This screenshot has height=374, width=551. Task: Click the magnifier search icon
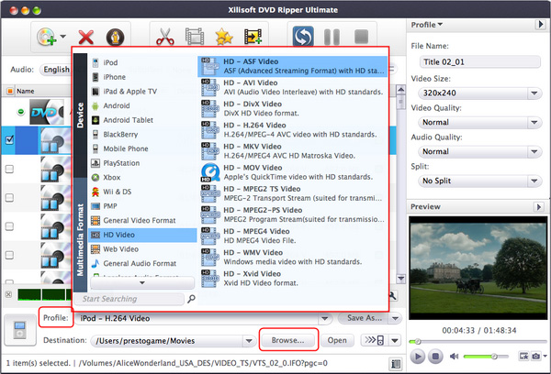pyautogui.click(x=191, y=299)
